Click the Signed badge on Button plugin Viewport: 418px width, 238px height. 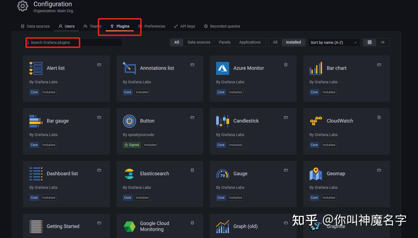pos(132,145)
